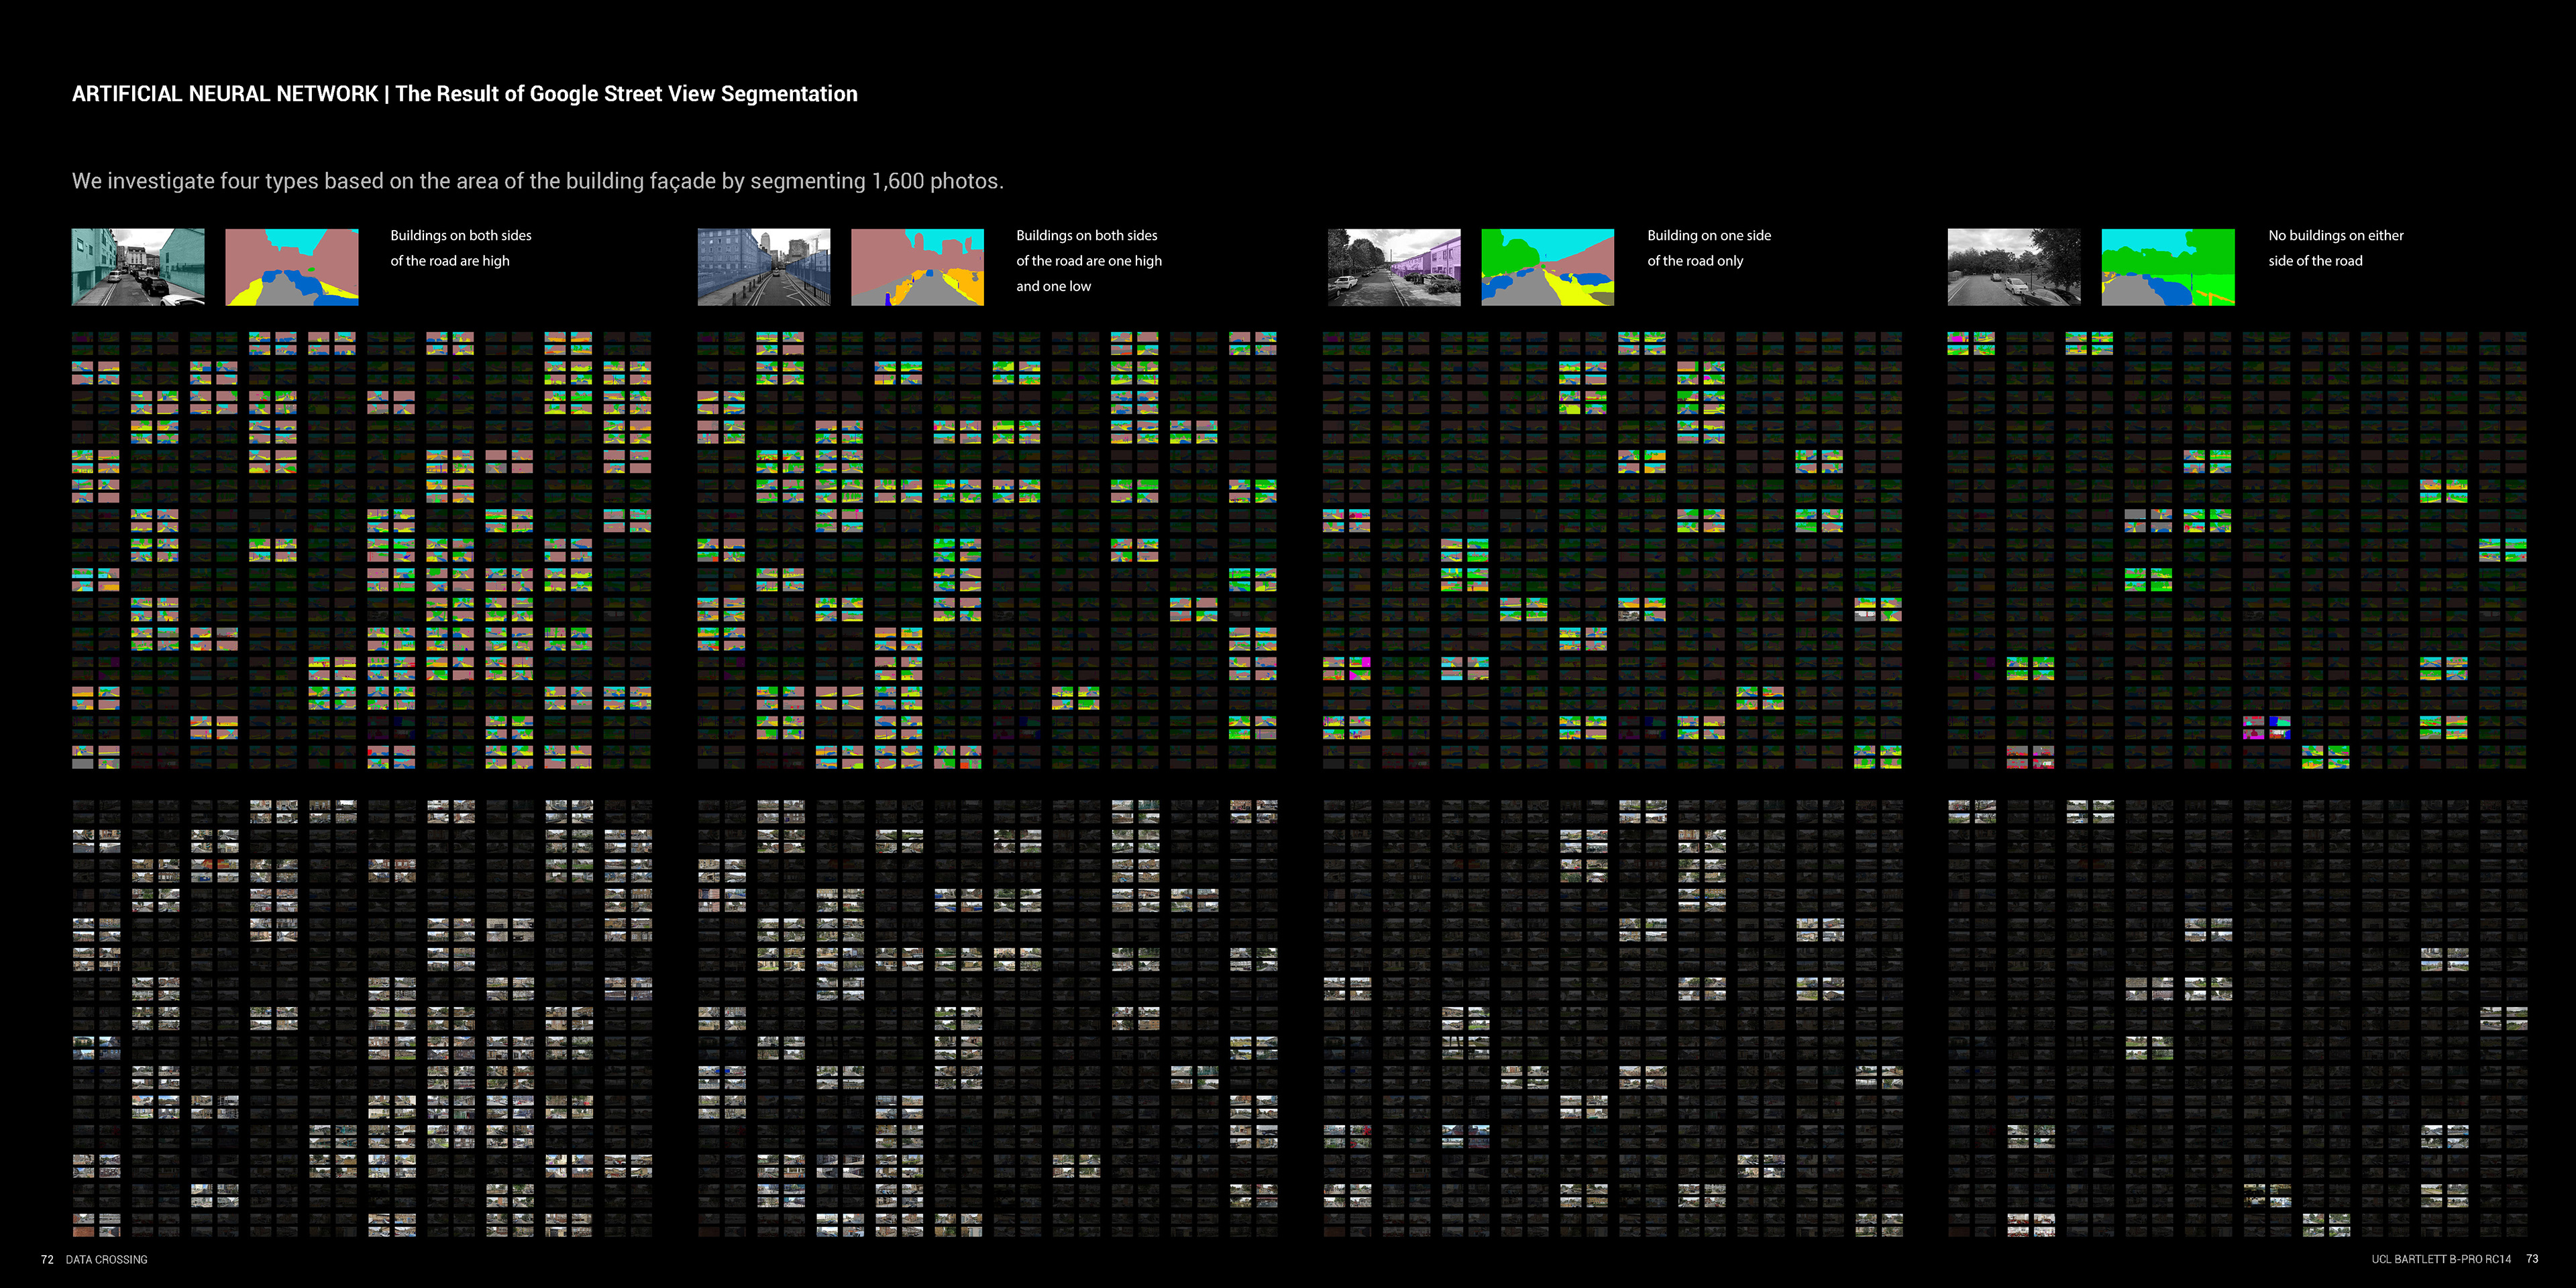Screen dimensions: 2576x1288
Task: Click page number '73'
Action: pos(2532,1259)
